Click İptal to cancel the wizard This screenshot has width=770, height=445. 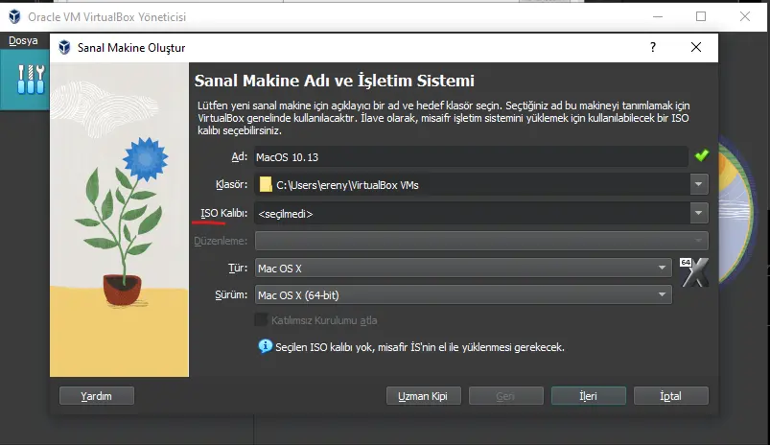tap(671, 396)
